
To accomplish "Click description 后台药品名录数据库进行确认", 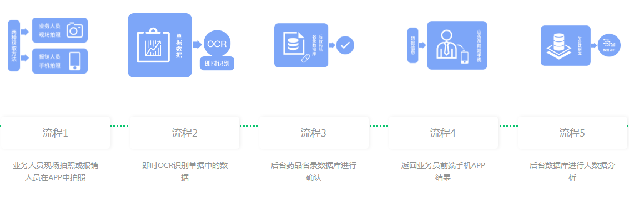I will click(x=314, y=171).
